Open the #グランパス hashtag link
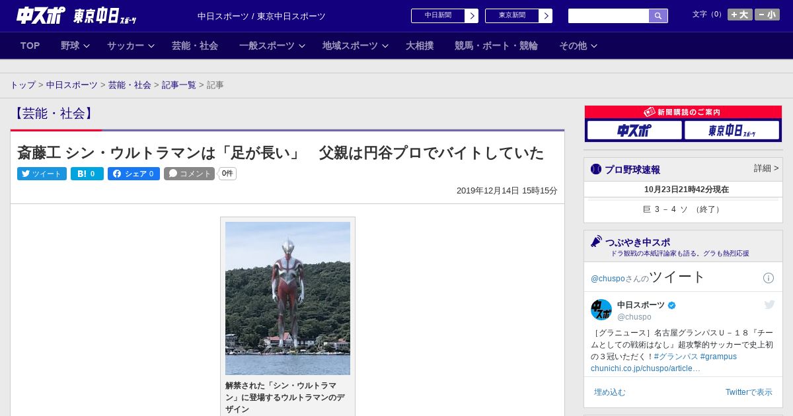The width and height of the screenshot is (793, 416). [x=675, y=357]
